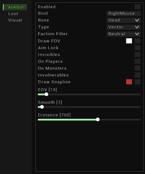Click the RightMouse bind field
The image size is (145, 174).
(124, 13)
